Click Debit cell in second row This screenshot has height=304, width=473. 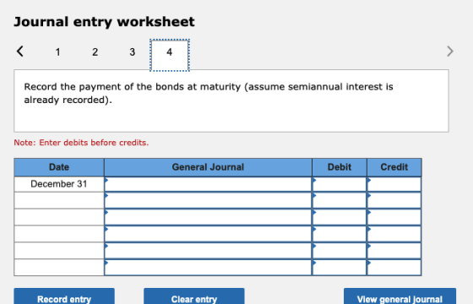pos(340,201)
